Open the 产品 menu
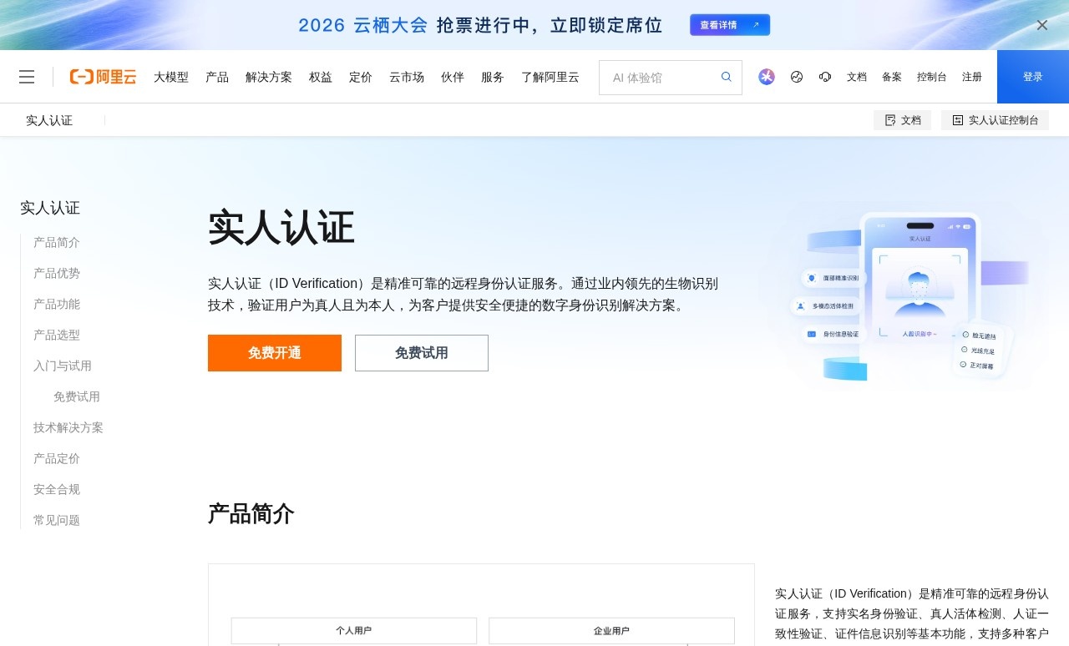This screenshot has width=1069, height=646. click(x=217, y=77)
